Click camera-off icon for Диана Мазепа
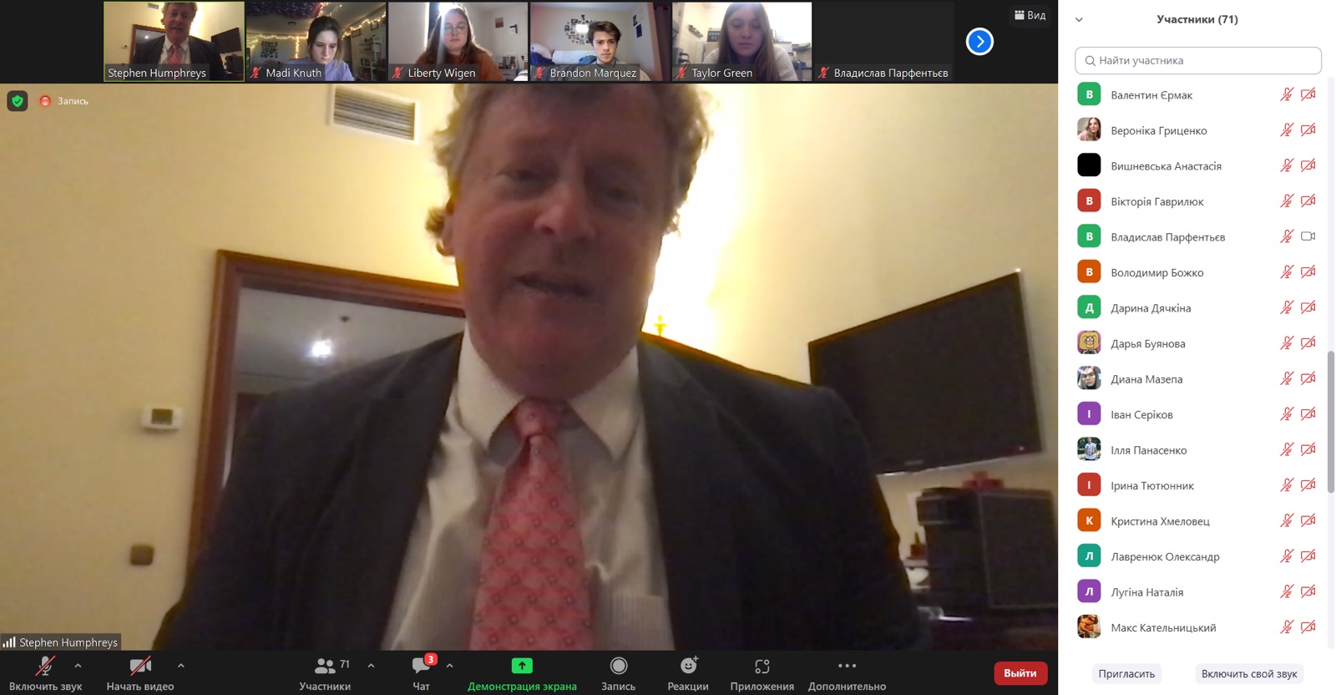This screenshot has width=1336, height=695. [x=1308, y=378]
